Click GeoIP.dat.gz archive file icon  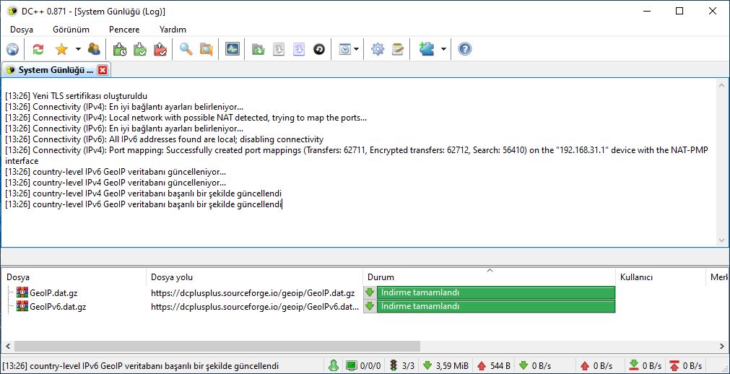[22, 293]
